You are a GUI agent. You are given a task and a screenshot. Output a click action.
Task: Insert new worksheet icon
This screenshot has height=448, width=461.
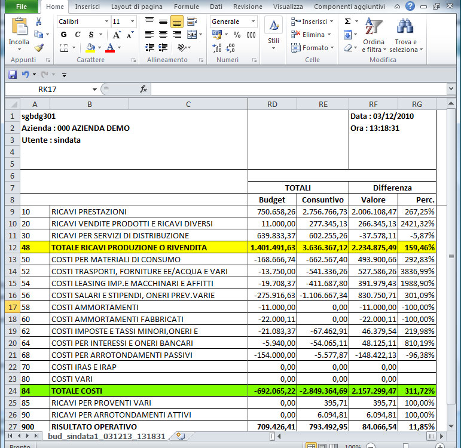pos(181,436)
